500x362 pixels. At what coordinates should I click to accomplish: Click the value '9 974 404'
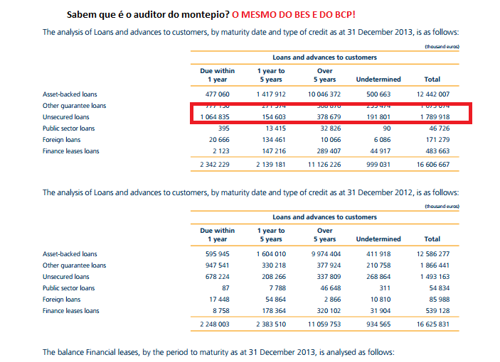[326, 254]
